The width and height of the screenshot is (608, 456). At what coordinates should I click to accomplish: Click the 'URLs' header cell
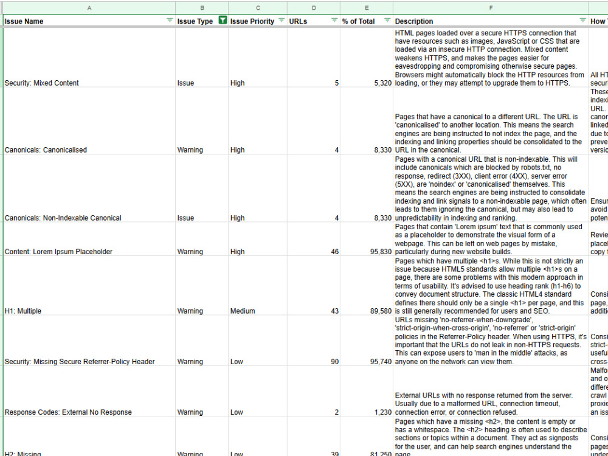314,21
